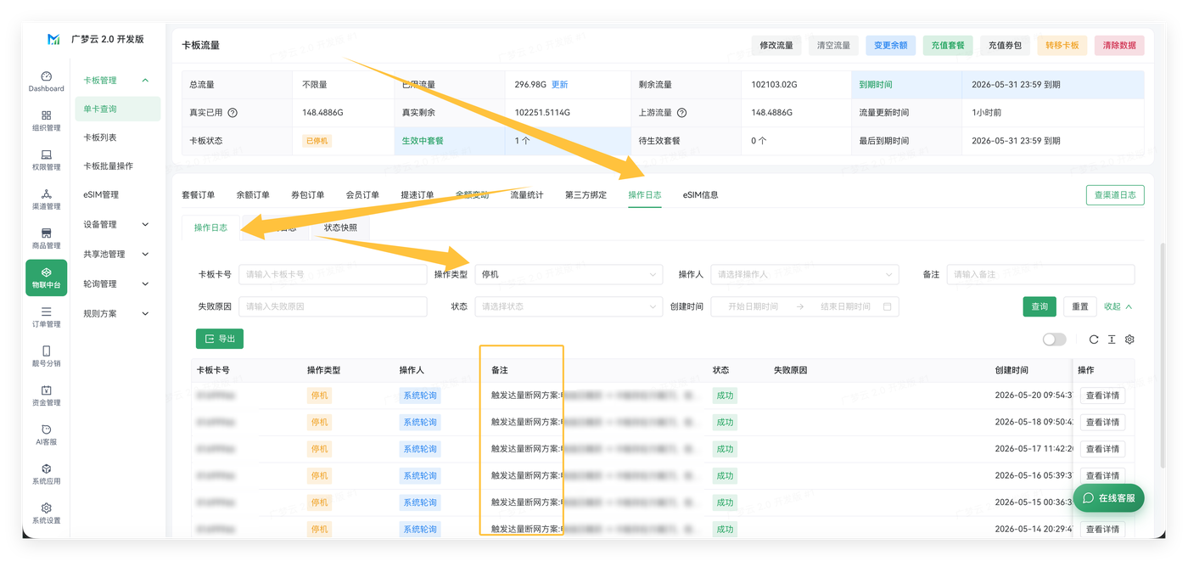Open the 操作人 dropdown

pyautogui.click(x=804, y=274)
